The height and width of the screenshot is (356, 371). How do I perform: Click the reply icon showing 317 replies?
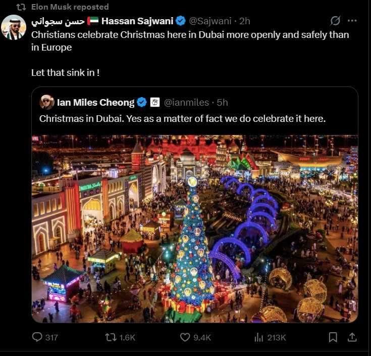(38, 337)
